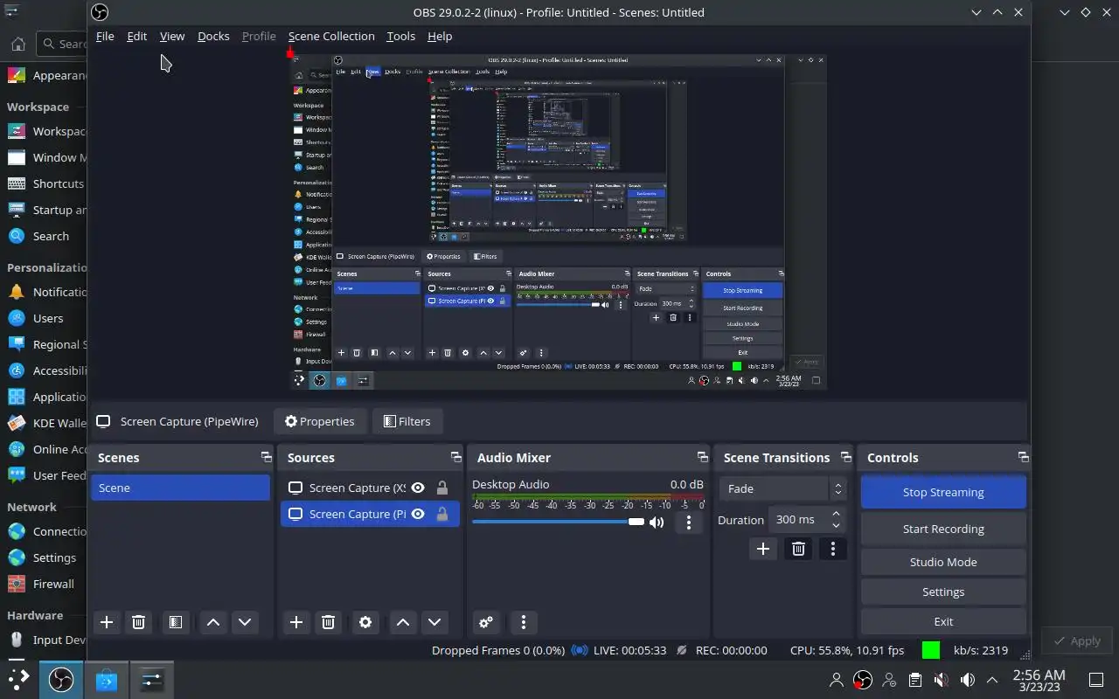Viewport: 1119px width, 699px height.
Task: Undock the Sources panel float icon
Action: tap(455, 457)
